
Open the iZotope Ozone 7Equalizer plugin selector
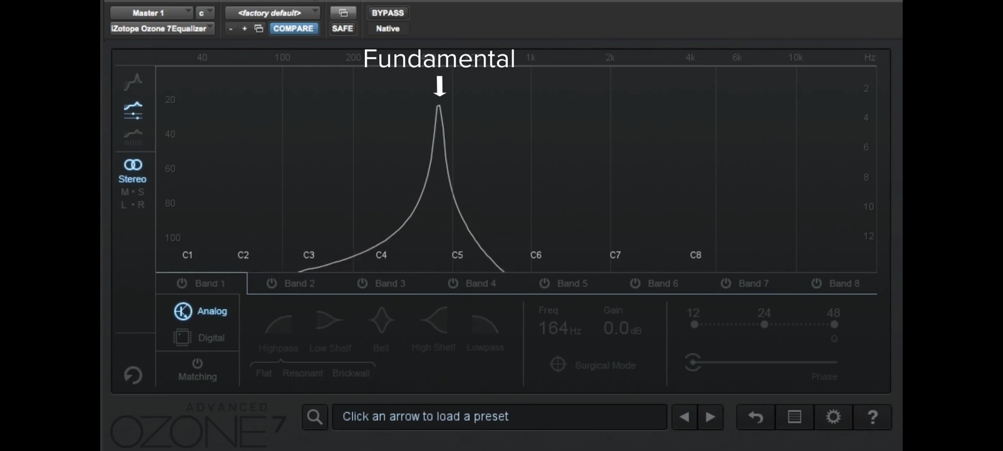pos(162,28)
